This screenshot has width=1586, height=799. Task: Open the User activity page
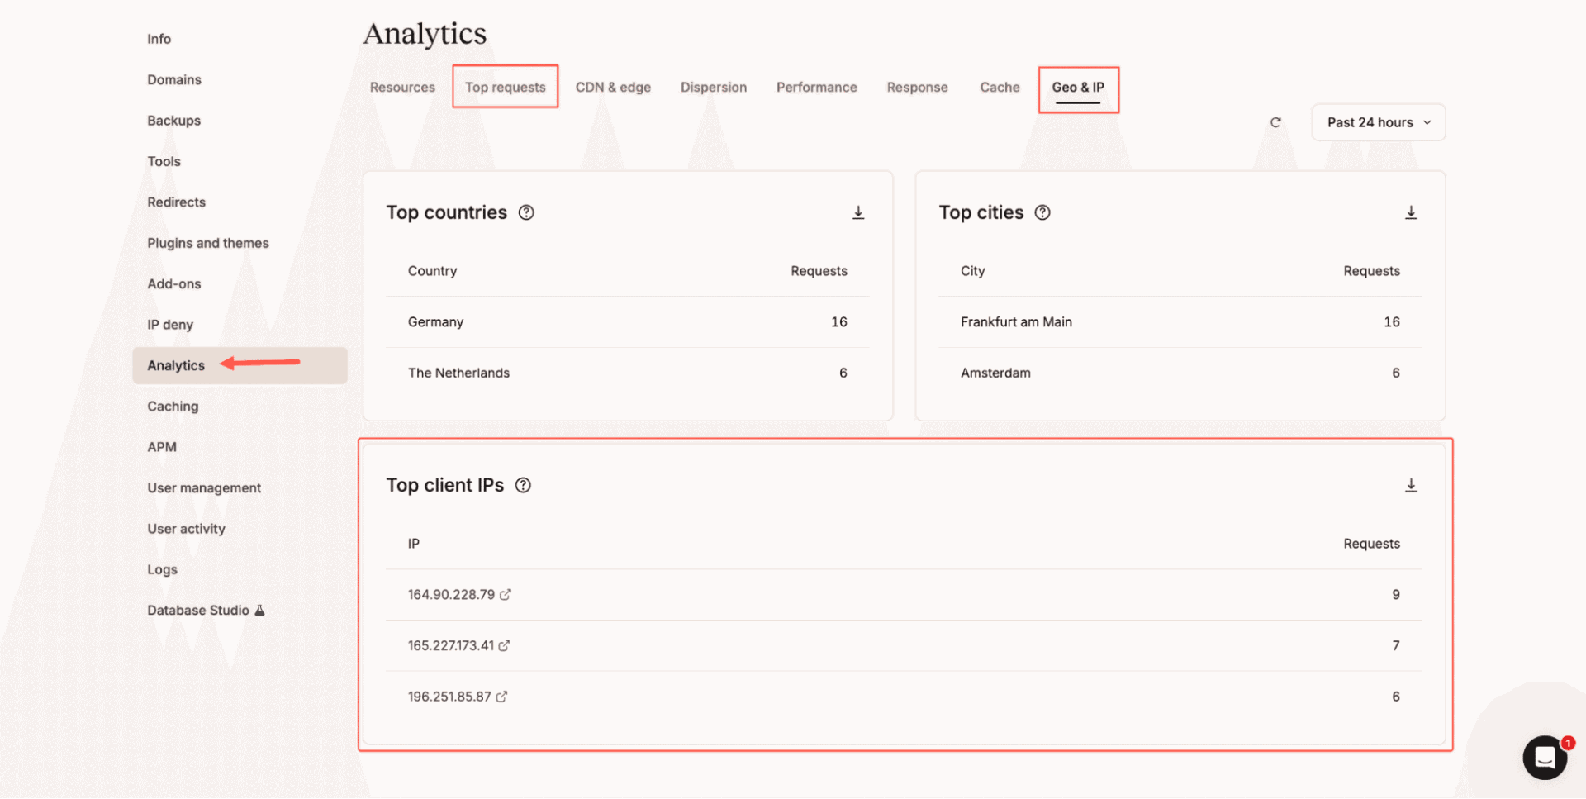point(186,528)
